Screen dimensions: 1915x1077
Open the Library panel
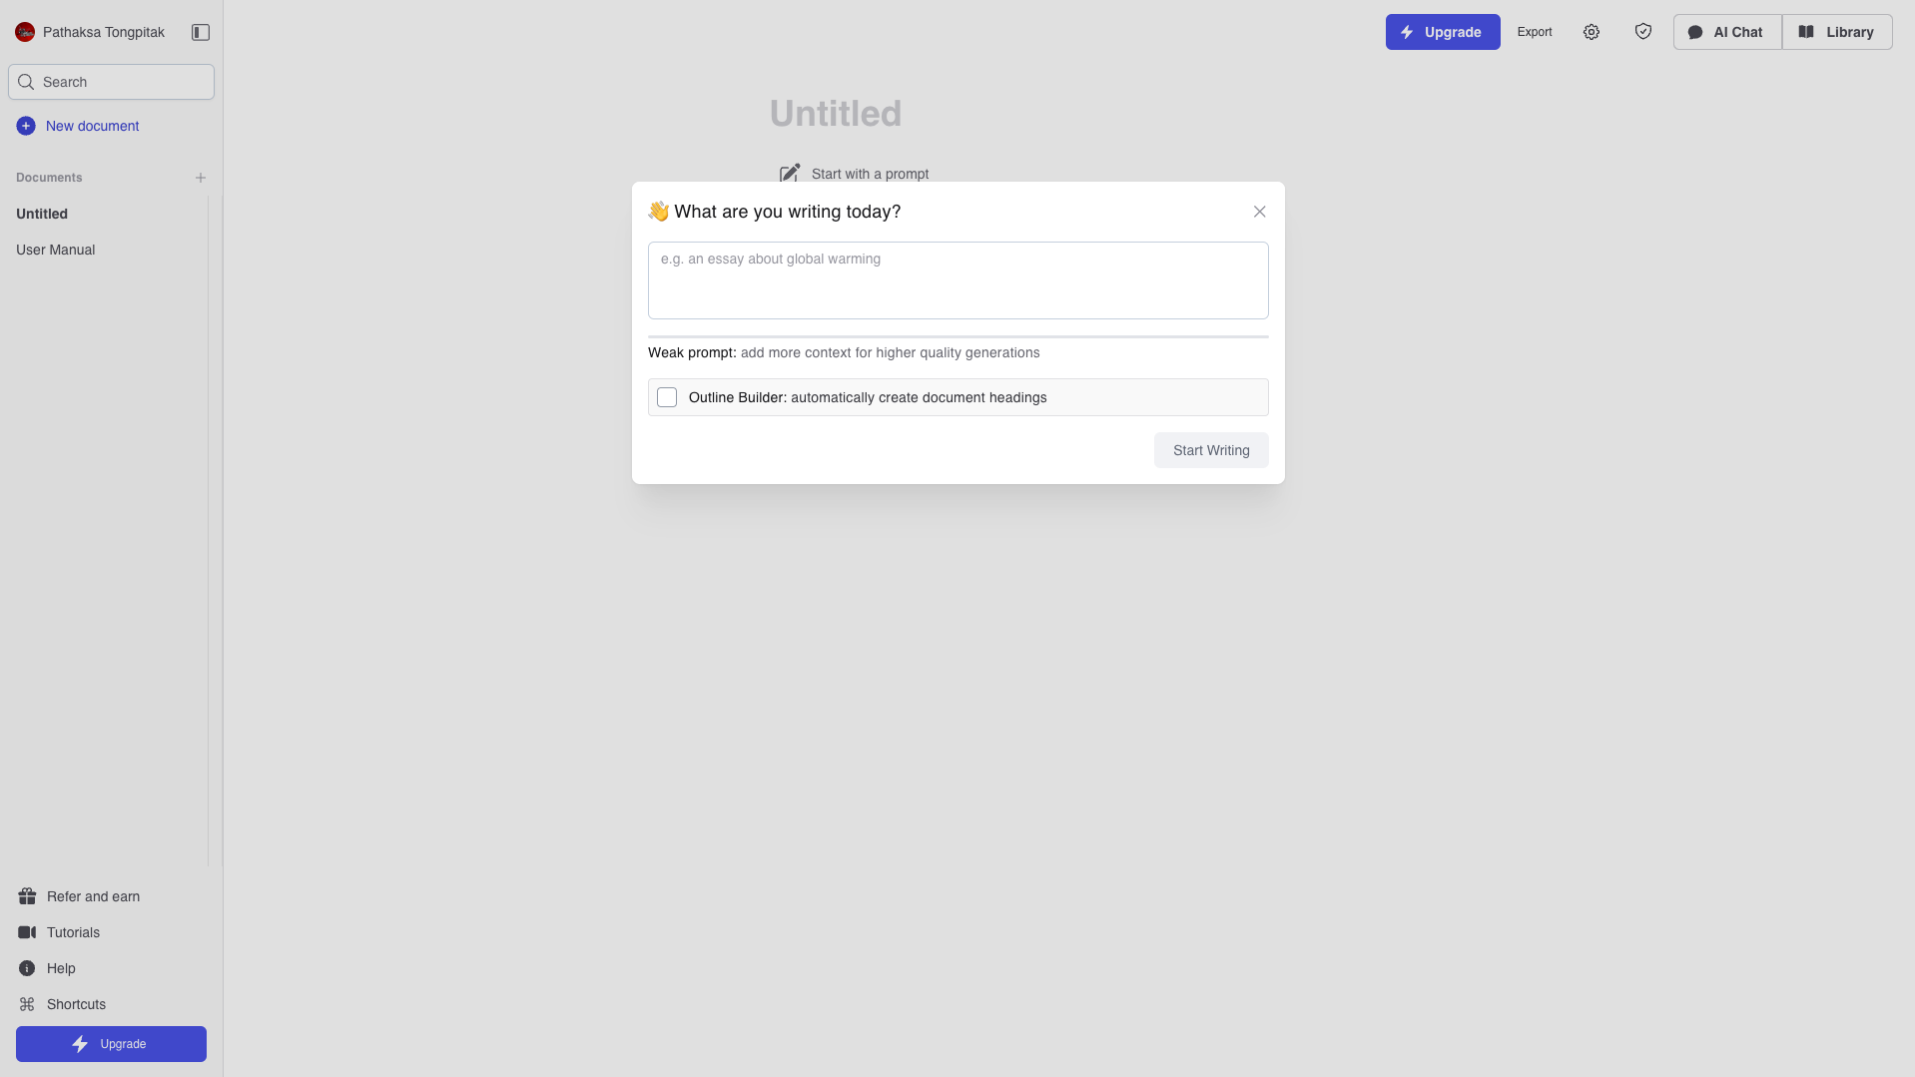click(x=1837, y=32)
